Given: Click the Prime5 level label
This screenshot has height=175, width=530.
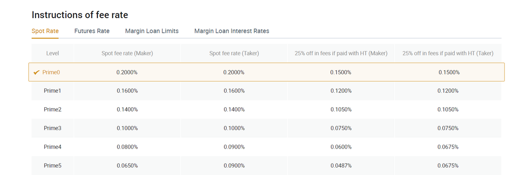Looking at the screenshot, I should coord(52,166).
